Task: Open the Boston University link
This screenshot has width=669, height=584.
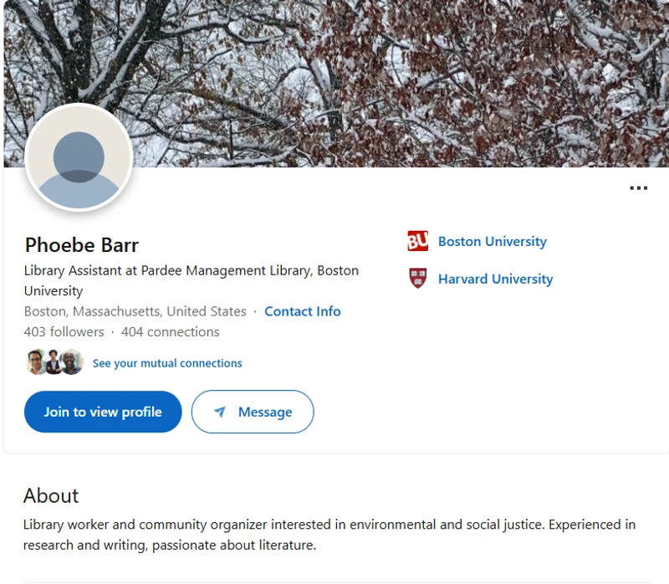Action: (492, 242)
